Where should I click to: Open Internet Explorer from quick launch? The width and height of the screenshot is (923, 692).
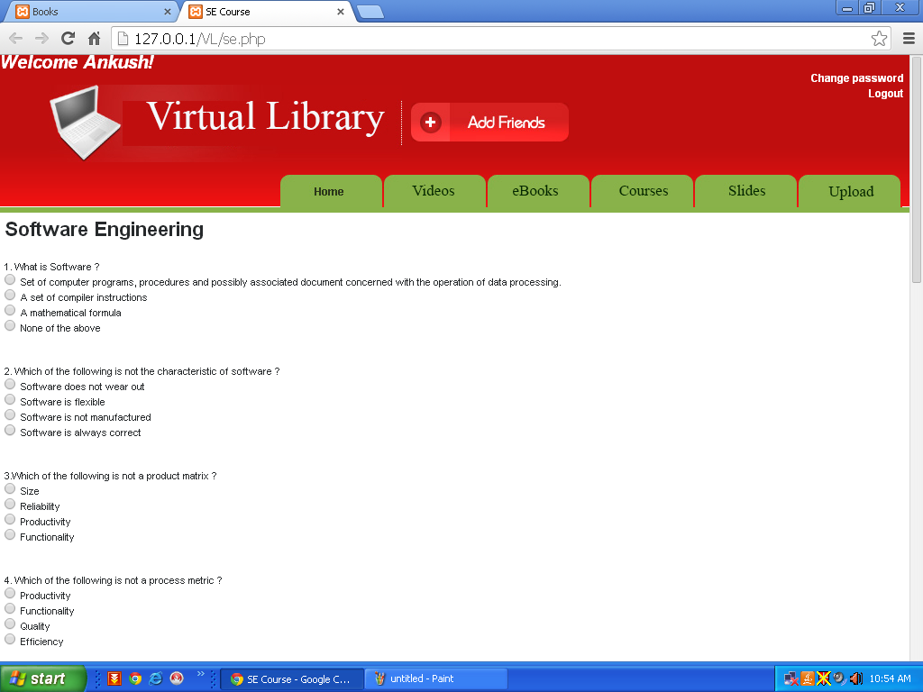[x=156, y=678]
